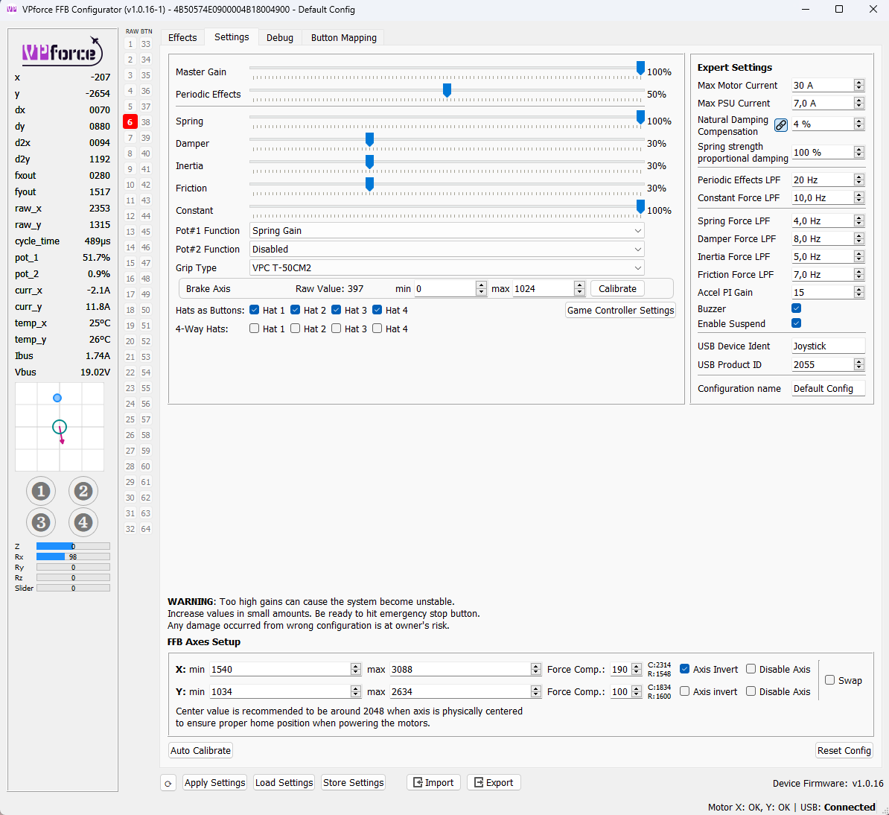Import a configuration file
889x815 pixels.
[x=434, y=783]
